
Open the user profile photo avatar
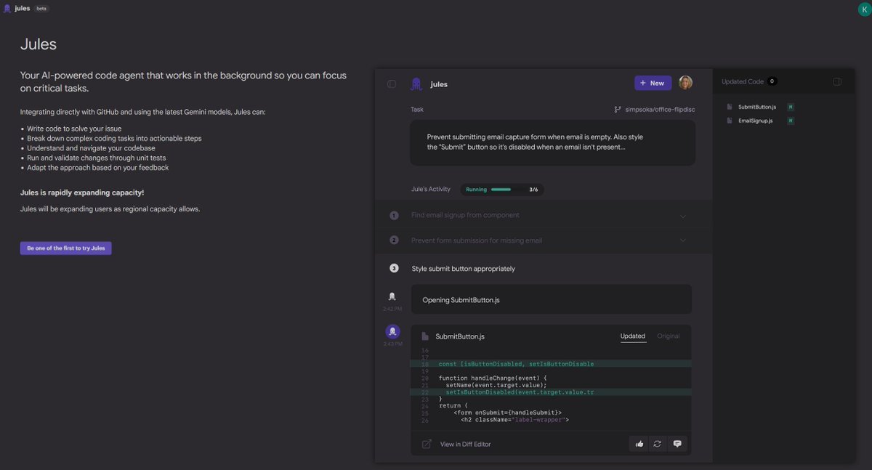coord(685,83)
